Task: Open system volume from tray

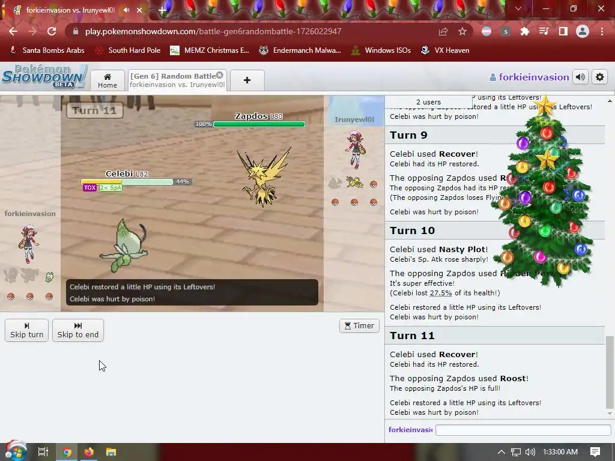Action: [530, 452]
